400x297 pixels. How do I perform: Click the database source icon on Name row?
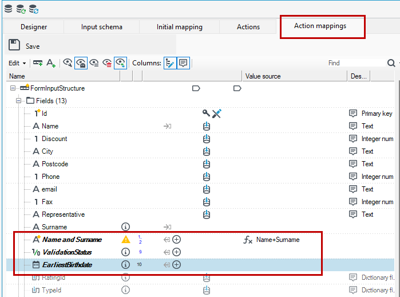click(207, 126)
